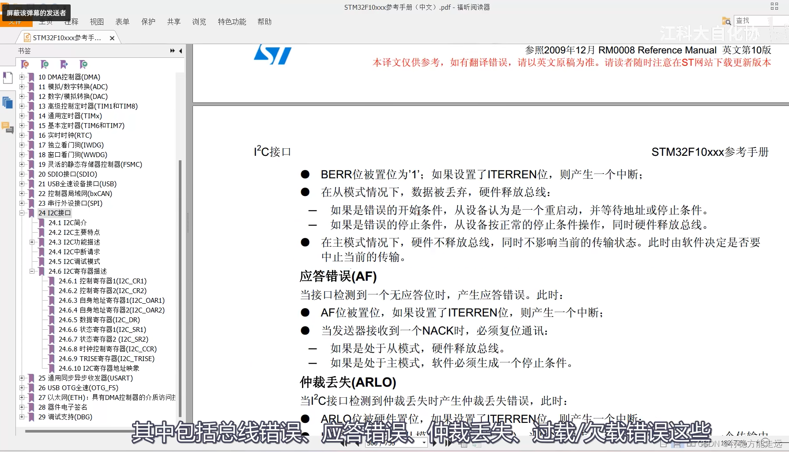Open 24.6.10 I2C寄存器地址映象 bookmark

coord(99,368)
